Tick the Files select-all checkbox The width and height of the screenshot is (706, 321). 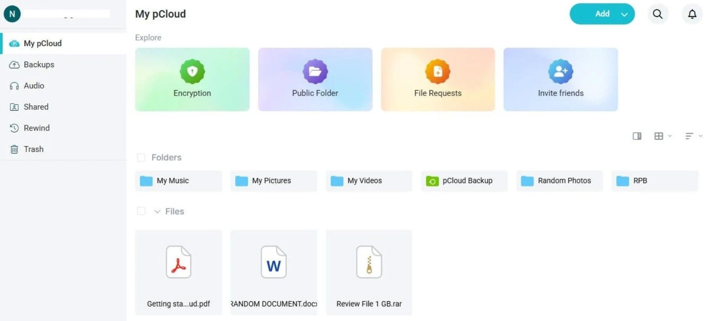point(141,211)
